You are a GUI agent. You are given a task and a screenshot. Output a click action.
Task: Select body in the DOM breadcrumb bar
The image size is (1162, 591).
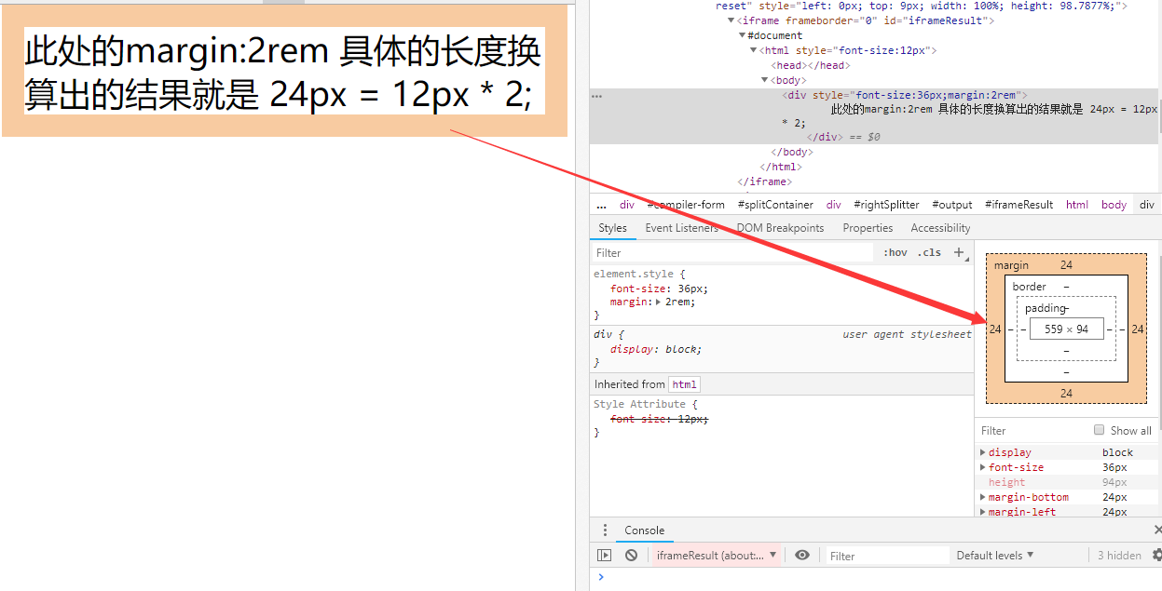1114,204
